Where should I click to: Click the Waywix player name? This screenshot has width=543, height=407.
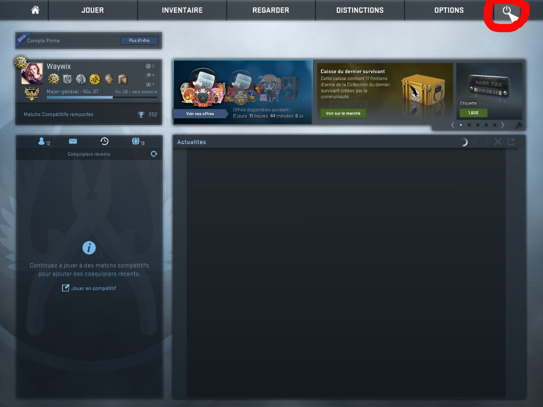click(58, 66)
